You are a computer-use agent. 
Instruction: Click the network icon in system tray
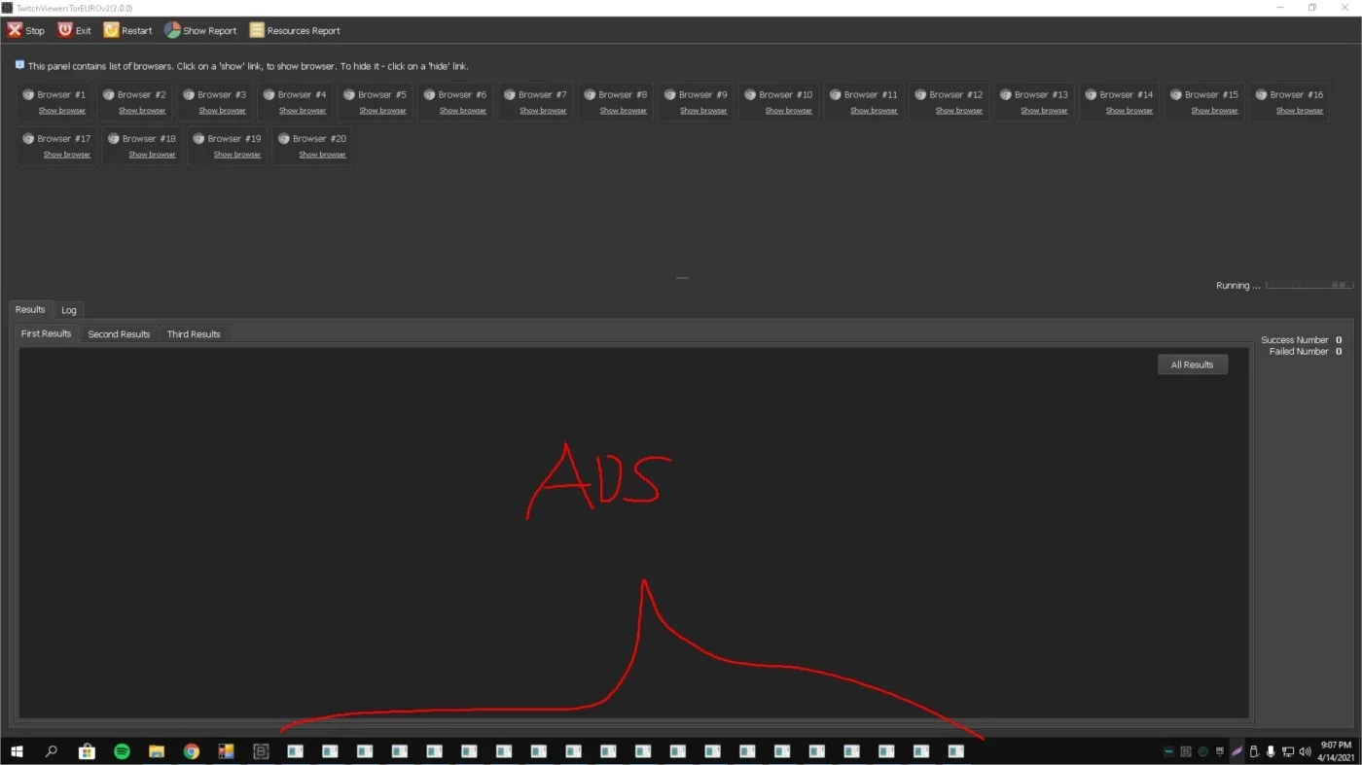click(1288, 751)
